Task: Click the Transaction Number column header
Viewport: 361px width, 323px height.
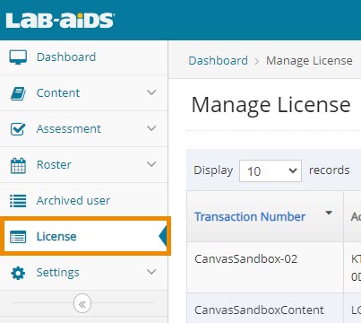Action: [x=265, y=216]
